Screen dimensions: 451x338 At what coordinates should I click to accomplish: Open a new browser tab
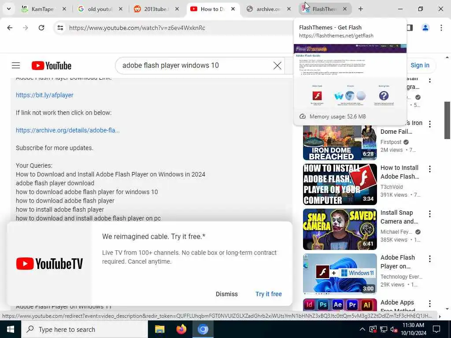point(360,9)
